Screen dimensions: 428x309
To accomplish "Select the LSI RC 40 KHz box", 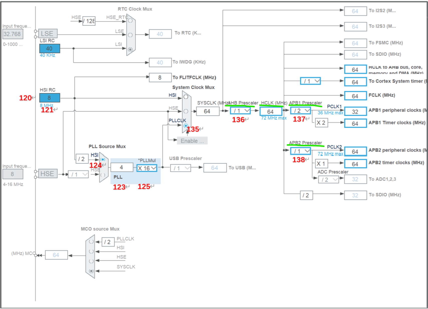I will [x=49, y=48].
